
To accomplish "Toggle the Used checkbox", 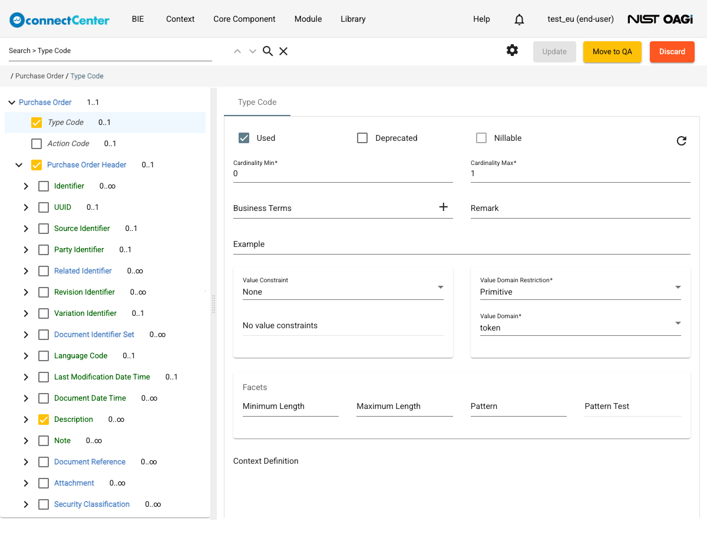I will pos(244,138).
